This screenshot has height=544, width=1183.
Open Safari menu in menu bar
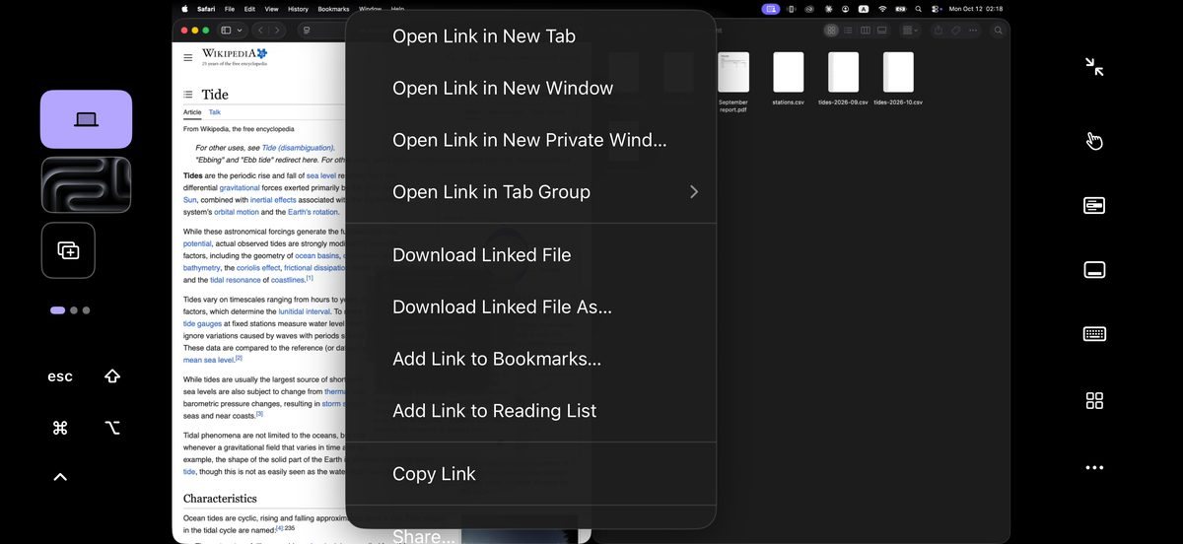(x=206, y=9)
